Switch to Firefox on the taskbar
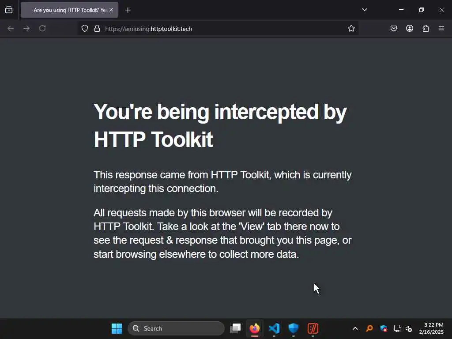Screen dimensions: 452x339 click(x=255, y=328)
